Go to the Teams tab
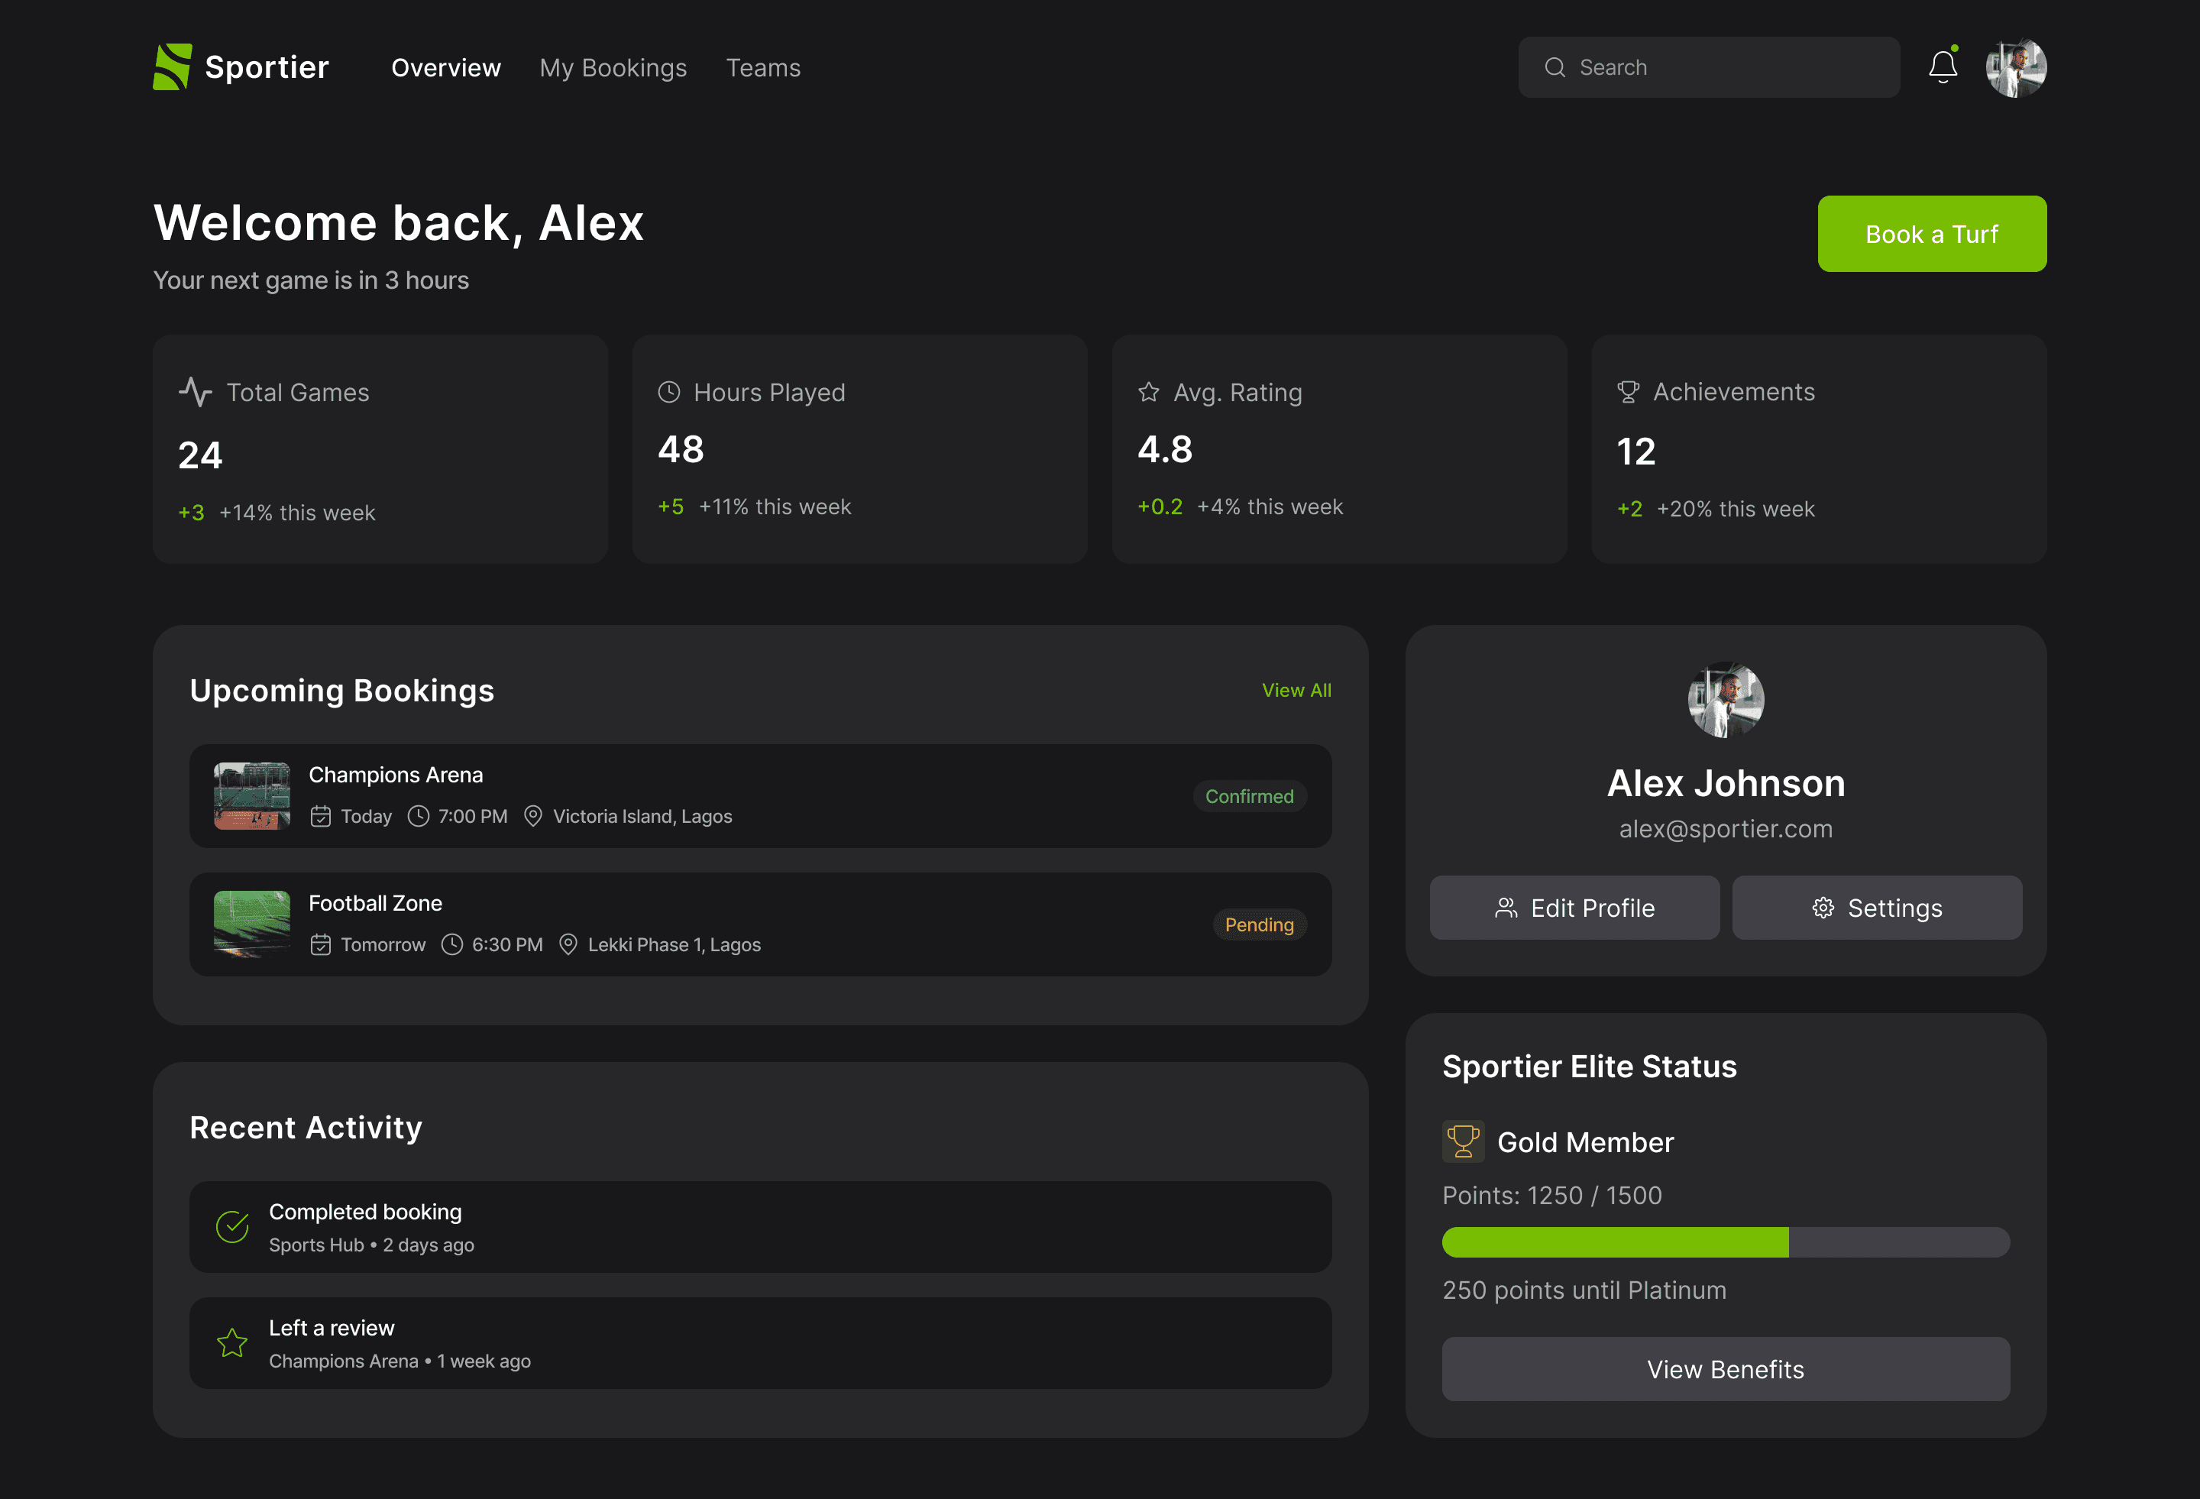Screen dimensions: 2200x1499 point(763,68)
